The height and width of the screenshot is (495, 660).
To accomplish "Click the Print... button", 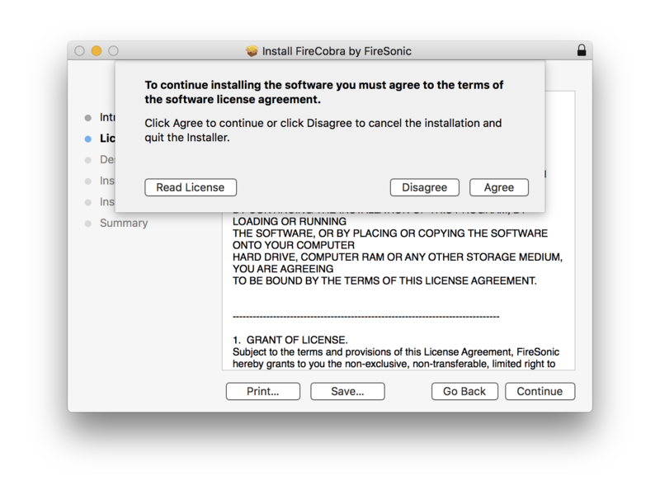I will [x=262, y=391].
